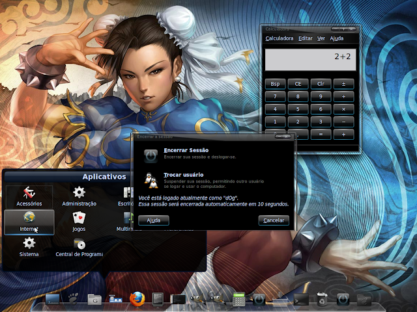This screenshot has width=417, height=312.
Task: Click digit 4 on the calculator
Action: coord(275,109)
